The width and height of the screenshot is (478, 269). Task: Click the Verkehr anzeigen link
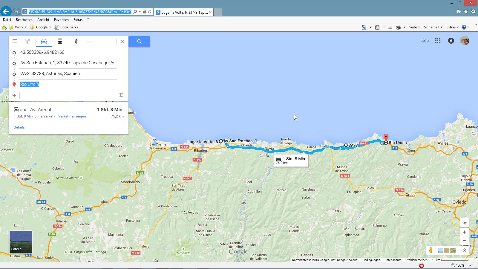point(72,116)
